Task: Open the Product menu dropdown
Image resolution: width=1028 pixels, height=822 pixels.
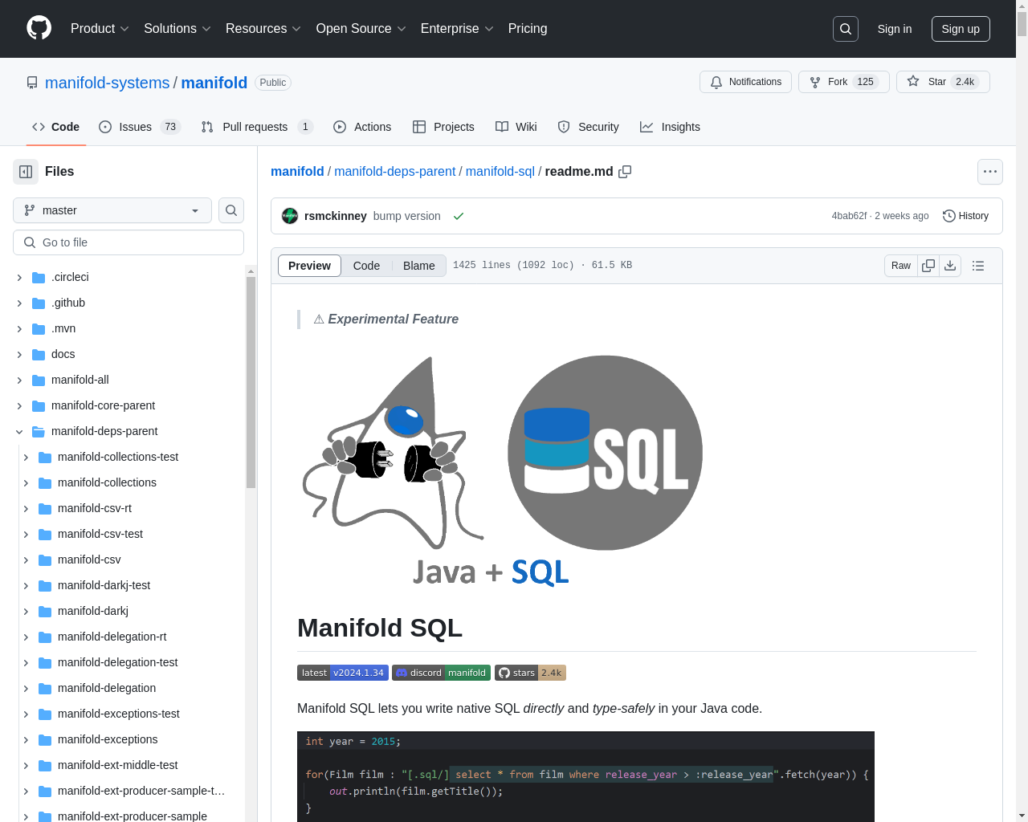Action: click(x=100, y=29)
